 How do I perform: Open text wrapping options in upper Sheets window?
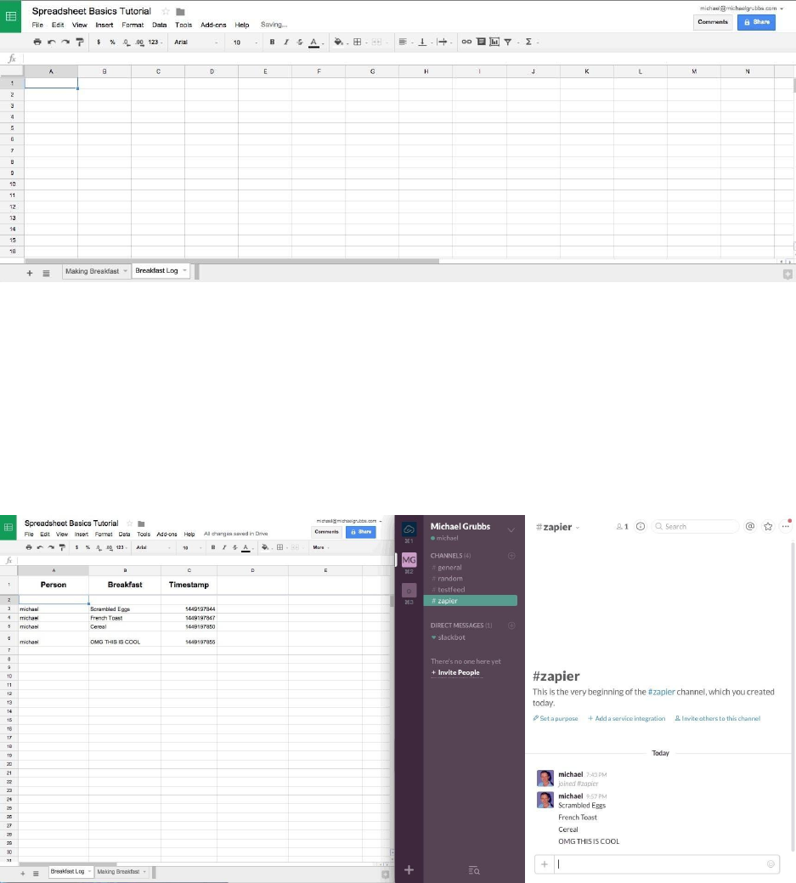[443, 42]
